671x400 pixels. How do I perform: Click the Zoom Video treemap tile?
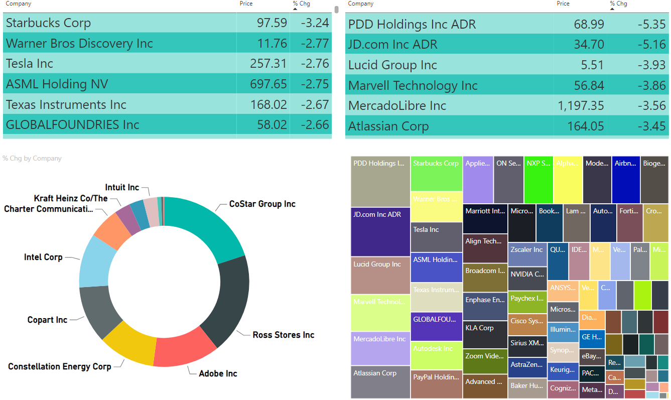tap(485, 361)
